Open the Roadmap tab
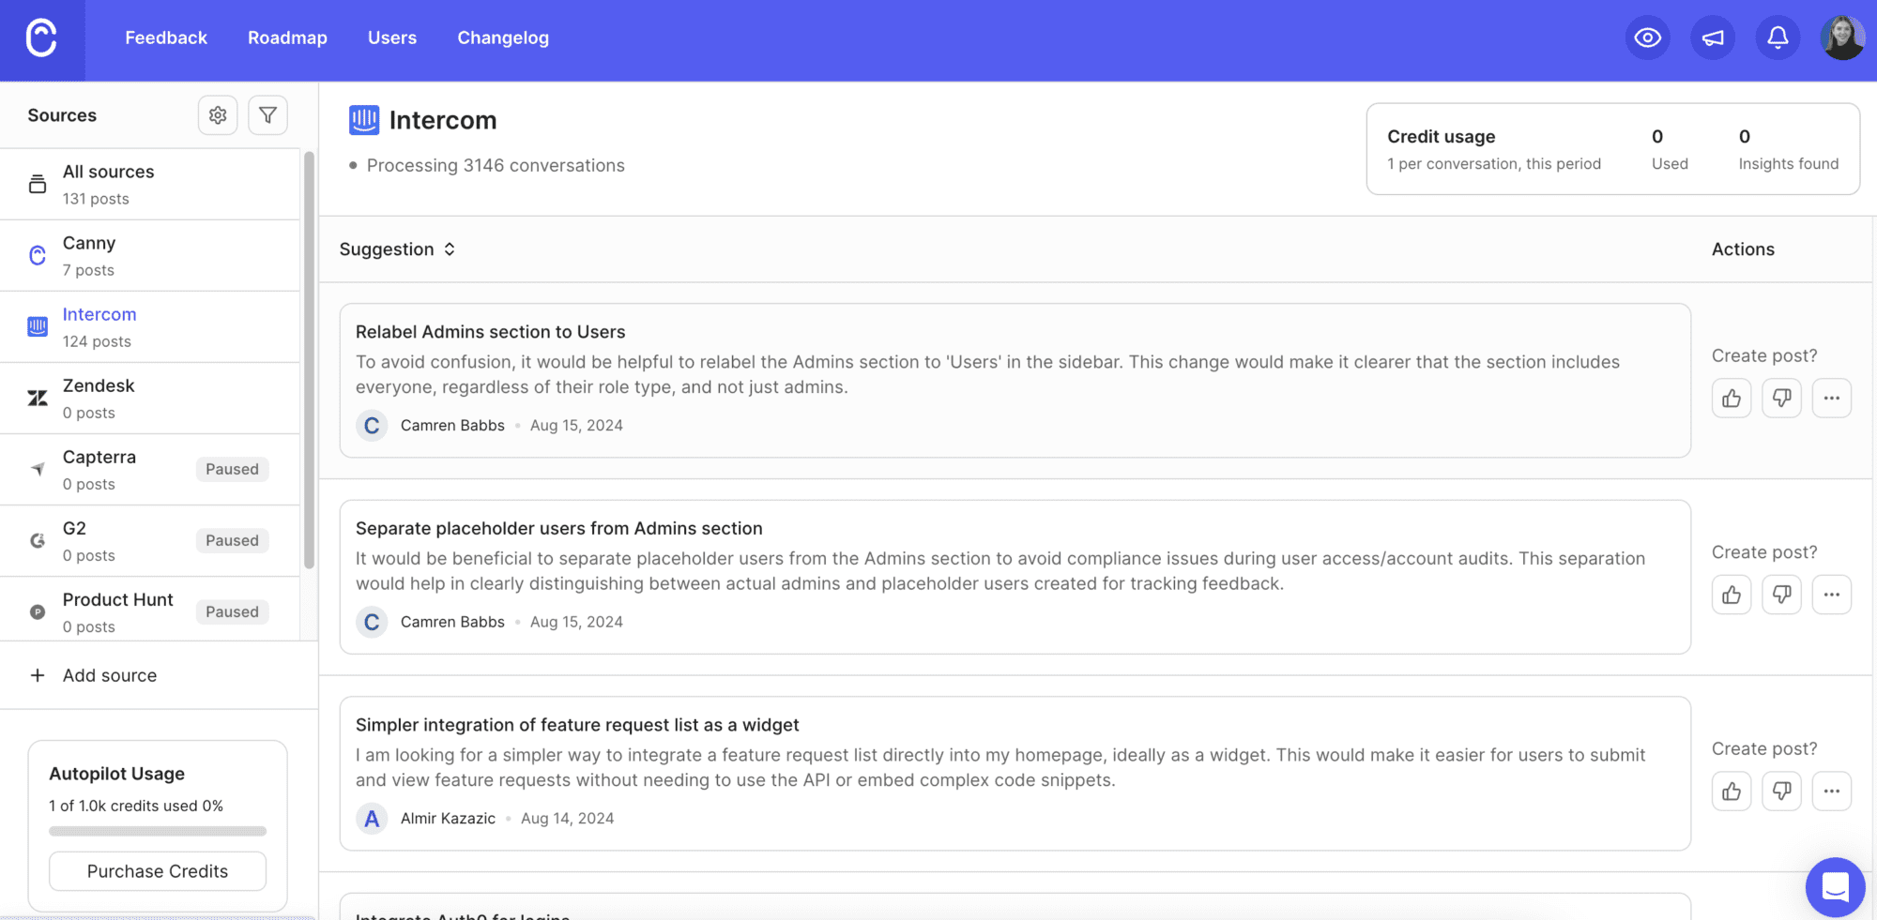 (x=287, y=38)
